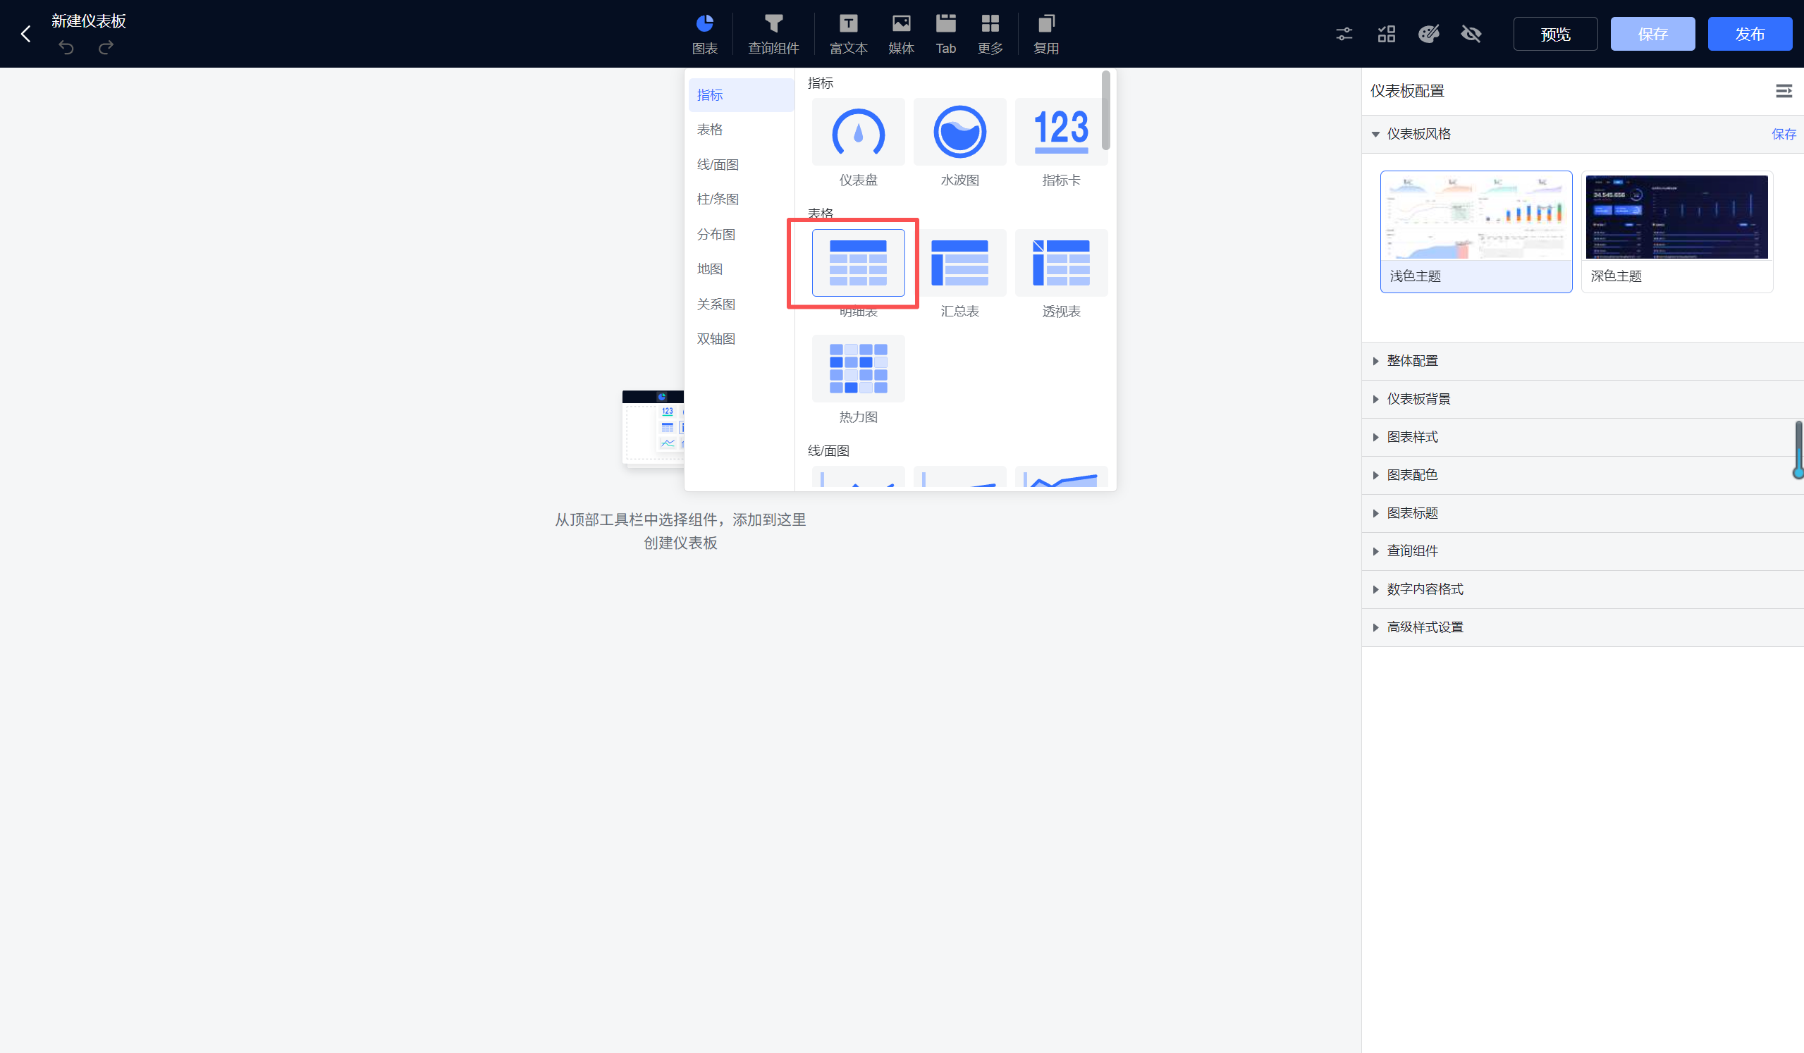Choose the 水波图 liquid chart icon
The width and height of the screenshot is (1804, 1053).
[x=959, y=133]
